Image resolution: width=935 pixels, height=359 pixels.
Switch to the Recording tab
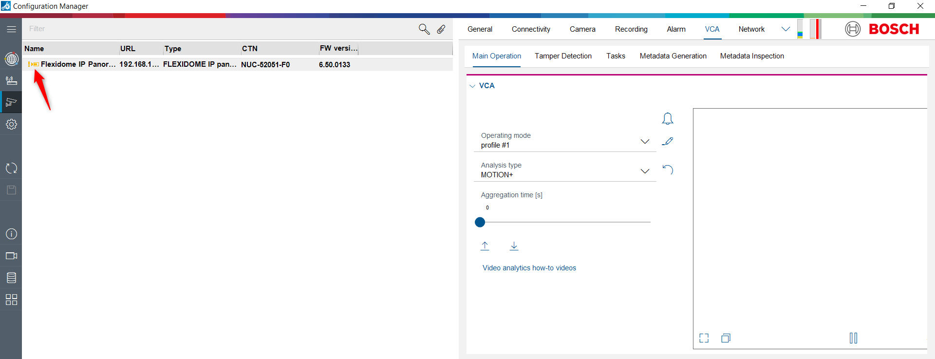[631, 29]
